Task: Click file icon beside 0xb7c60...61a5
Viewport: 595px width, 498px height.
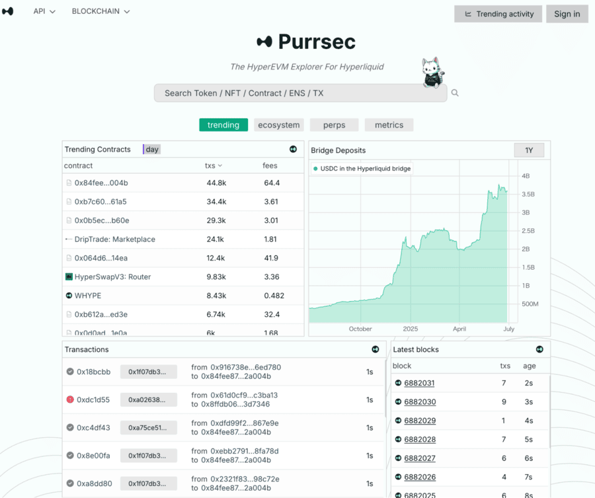Action: [69, 202]
